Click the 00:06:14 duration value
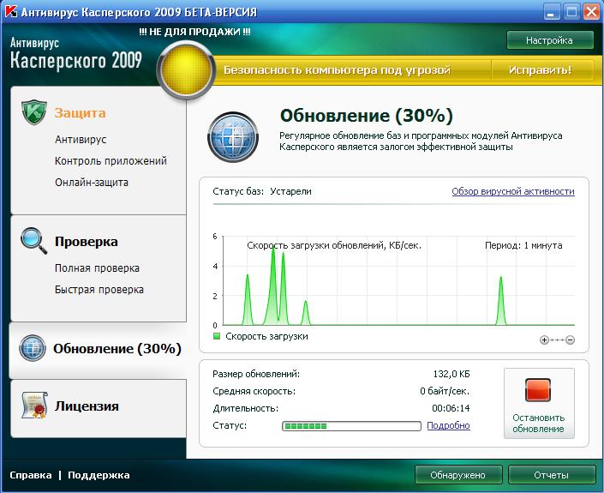The image size is (604, 493). [x=452, y=408]
